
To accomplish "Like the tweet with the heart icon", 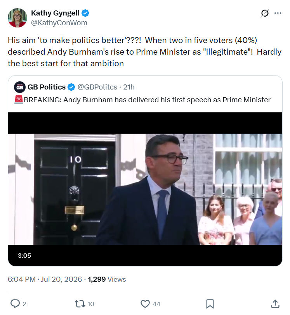I will (145, 304).
